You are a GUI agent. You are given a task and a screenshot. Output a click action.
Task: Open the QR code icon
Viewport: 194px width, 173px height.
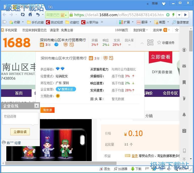click(x=150, y=42)
